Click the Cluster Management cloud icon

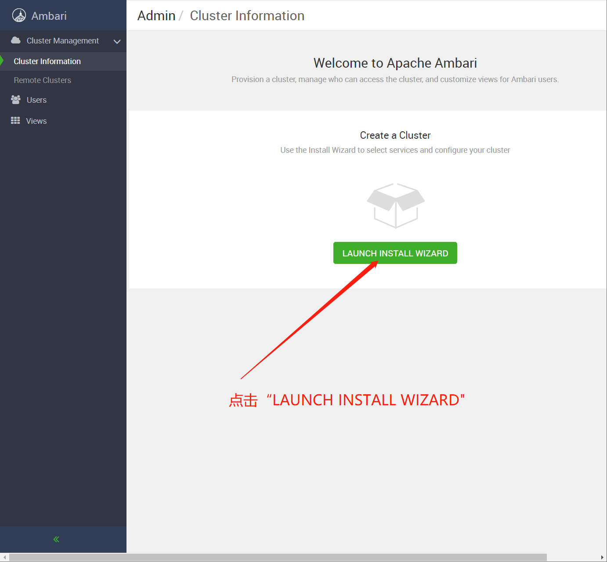tap(16, 40)
